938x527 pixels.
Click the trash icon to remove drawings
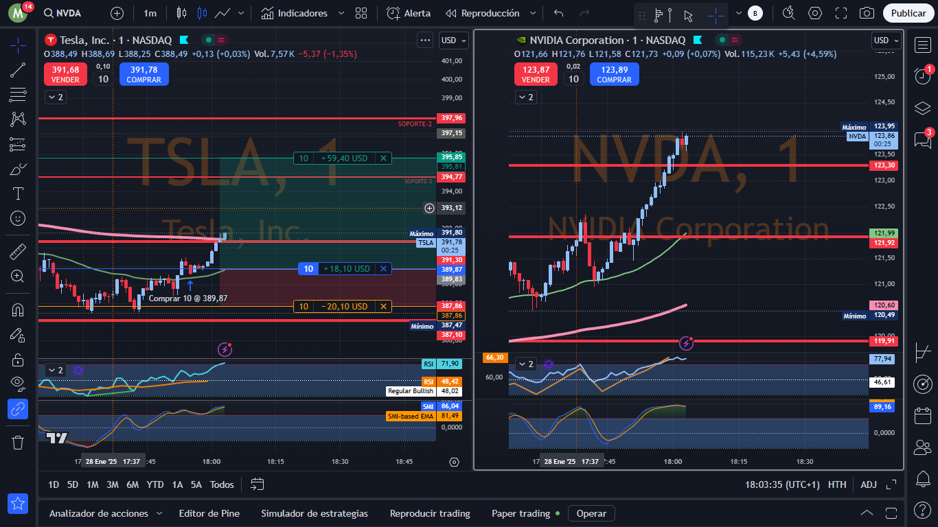[x=19, y=442]
